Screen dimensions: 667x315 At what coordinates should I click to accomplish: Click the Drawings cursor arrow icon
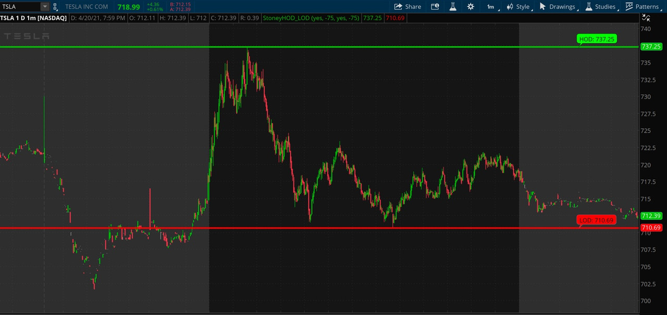[542, 7]
